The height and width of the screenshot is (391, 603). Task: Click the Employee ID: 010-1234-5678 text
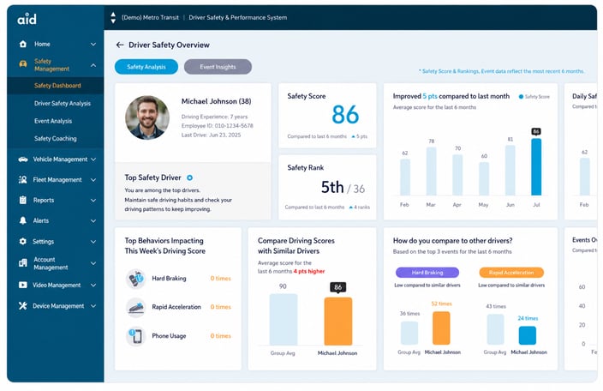217,126
